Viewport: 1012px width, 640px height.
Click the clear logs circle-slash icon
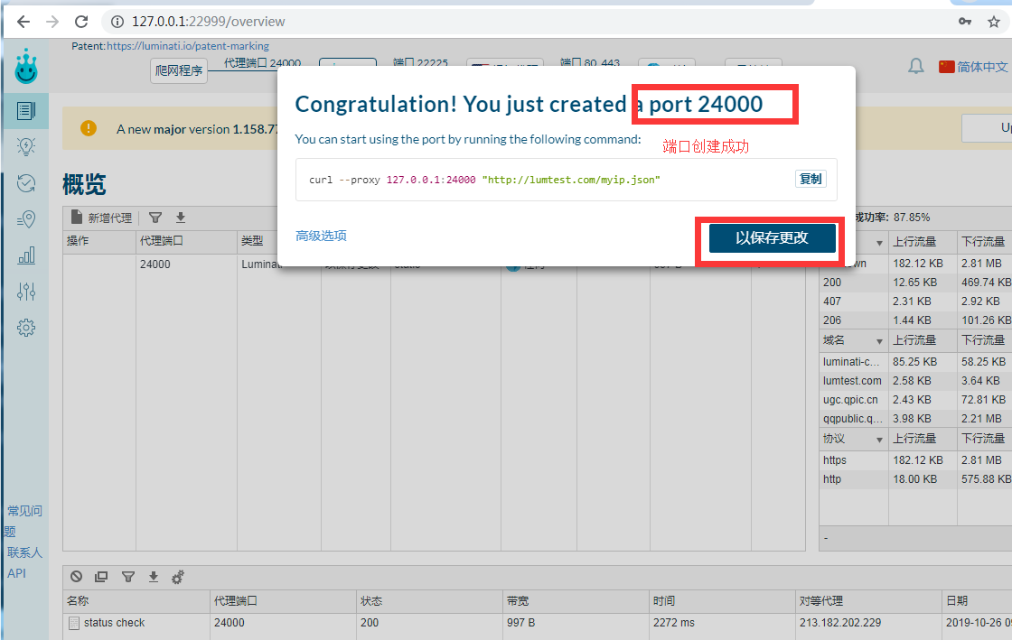[x=76, y=577]
